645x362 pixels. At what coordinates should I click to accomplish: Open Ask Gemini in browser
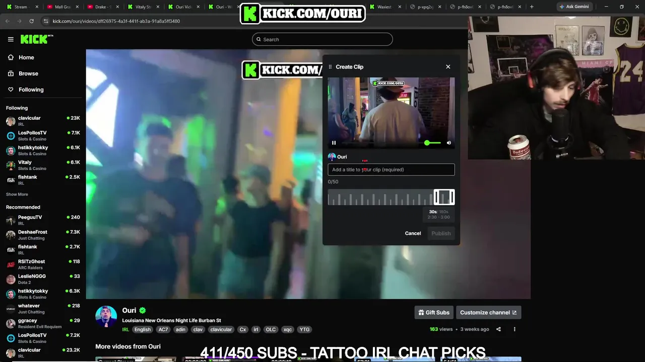pos(573,7)
